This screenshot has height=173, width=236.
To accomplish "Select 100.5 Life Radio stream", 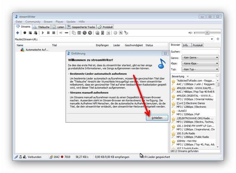I will pyautogui.click(x=193, y=135).
